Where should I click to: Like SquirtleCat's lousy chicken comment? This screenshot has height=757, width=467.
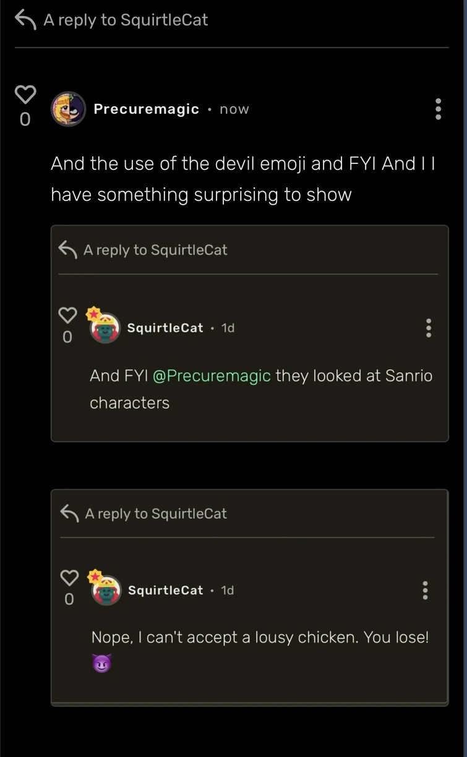pos(69,577)
